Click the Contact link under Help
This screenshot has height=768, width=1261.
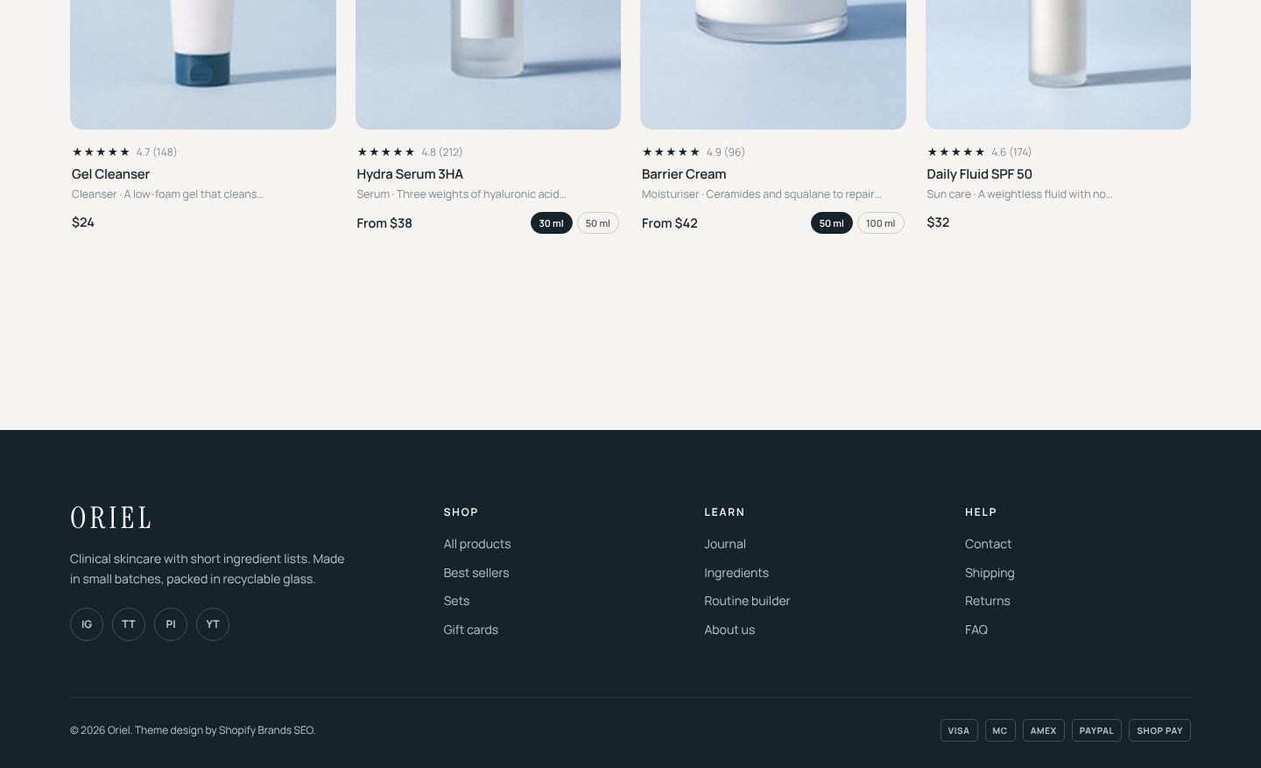tap(988, 544)
